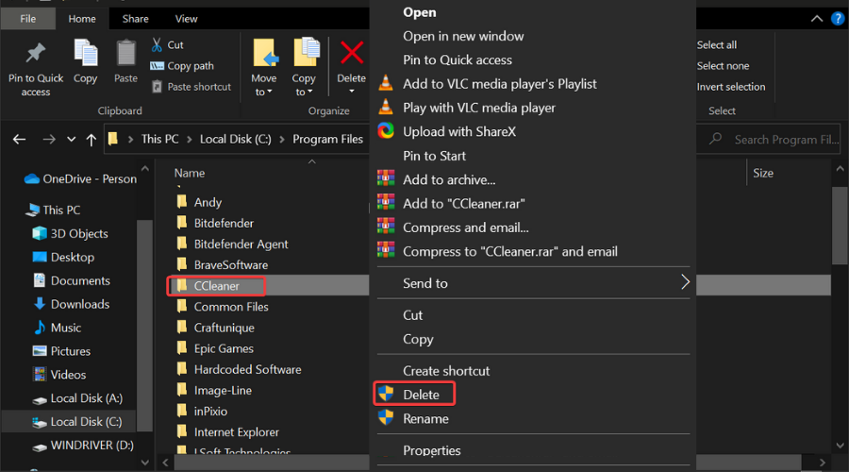Click Invert selection in the ribbon

[731, 87]
